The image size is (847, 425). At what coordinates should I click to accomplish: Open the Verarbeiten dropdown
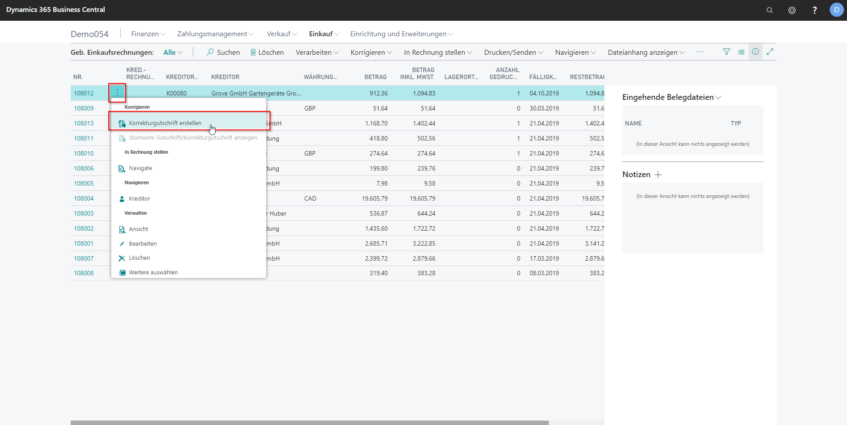[317, 52]
